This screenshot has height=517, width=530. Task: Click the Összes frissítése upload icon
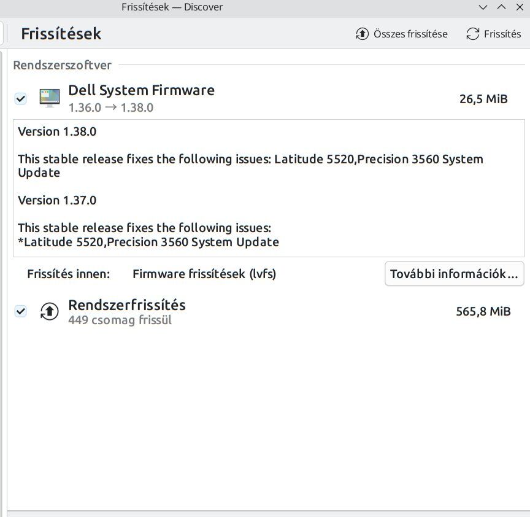pos(362,34)
